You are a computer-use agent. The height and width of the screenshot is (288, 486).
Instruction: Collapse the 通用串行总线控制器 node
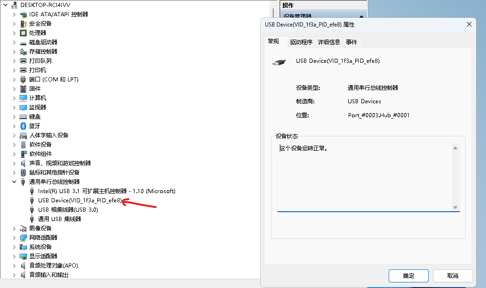[x=14, y=182]
